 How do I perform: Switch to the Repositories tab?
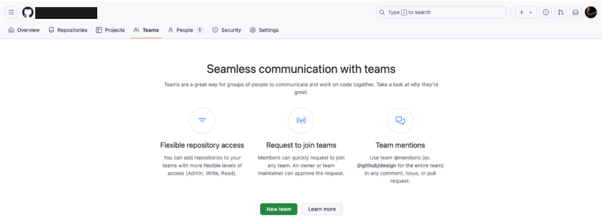click(68, 30)
